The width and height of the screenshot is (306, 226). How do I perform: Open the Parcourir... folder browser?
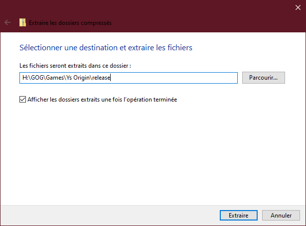tap(263, 78)
